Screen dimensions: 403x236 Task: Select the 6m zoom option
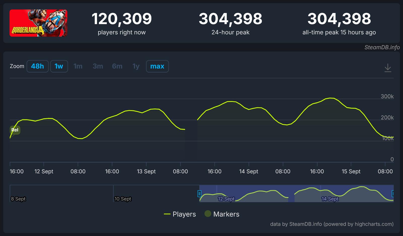click(117, 66)
